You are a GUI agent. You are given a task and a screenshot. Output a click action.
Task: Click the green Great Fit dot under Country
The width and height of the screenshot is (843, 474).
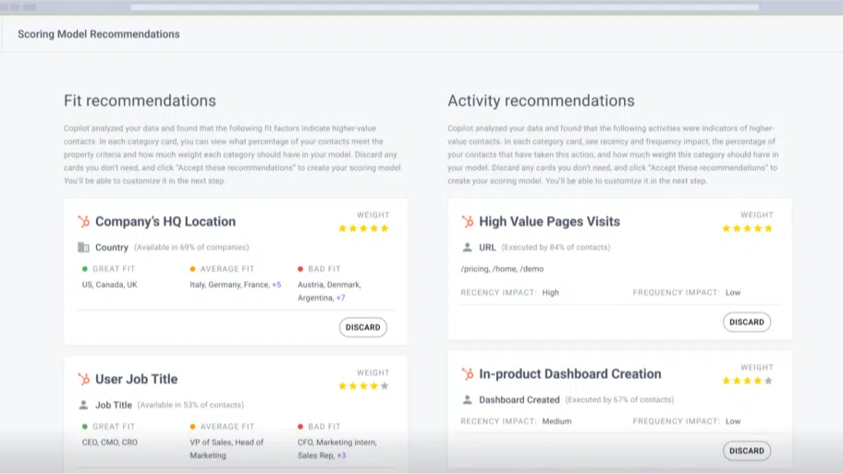[84, 269]
